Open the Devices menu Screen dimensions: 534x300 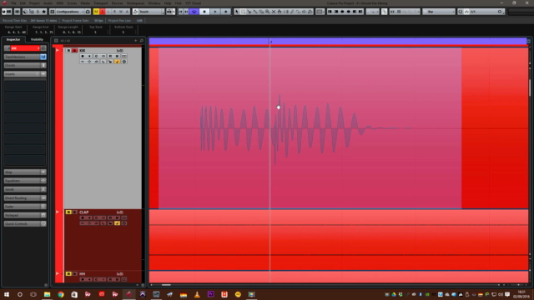click(x=117, y=3)
